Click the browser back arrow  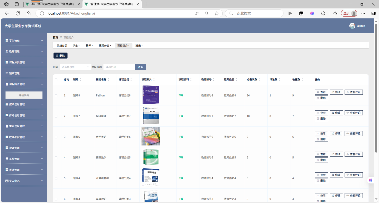7,13
